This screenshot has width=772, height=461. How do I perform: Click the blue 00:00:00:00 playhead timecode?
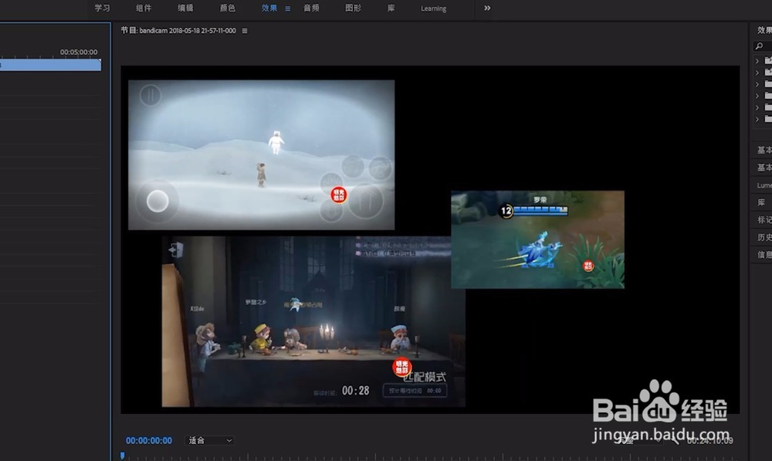[x=149, y=440]
